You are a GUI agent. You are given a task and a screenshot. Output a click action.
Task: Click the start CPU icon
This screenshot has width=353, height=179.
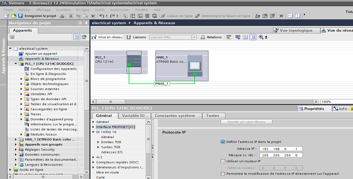pos(265,16)
